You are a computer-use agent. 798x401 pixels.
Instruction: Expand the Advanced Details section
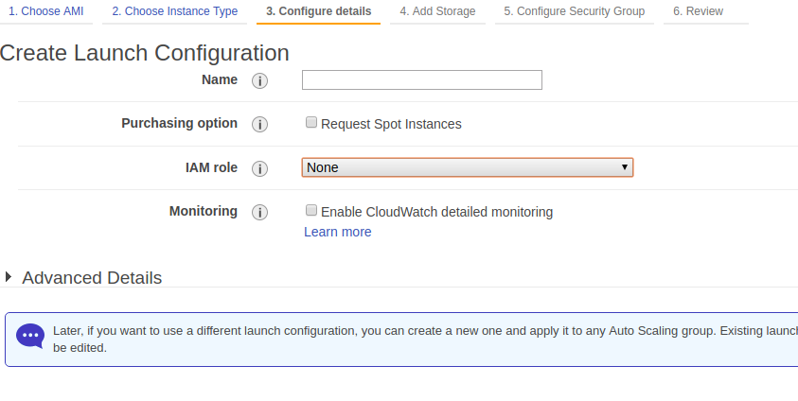pyautogui.click(x=9, y=277)
